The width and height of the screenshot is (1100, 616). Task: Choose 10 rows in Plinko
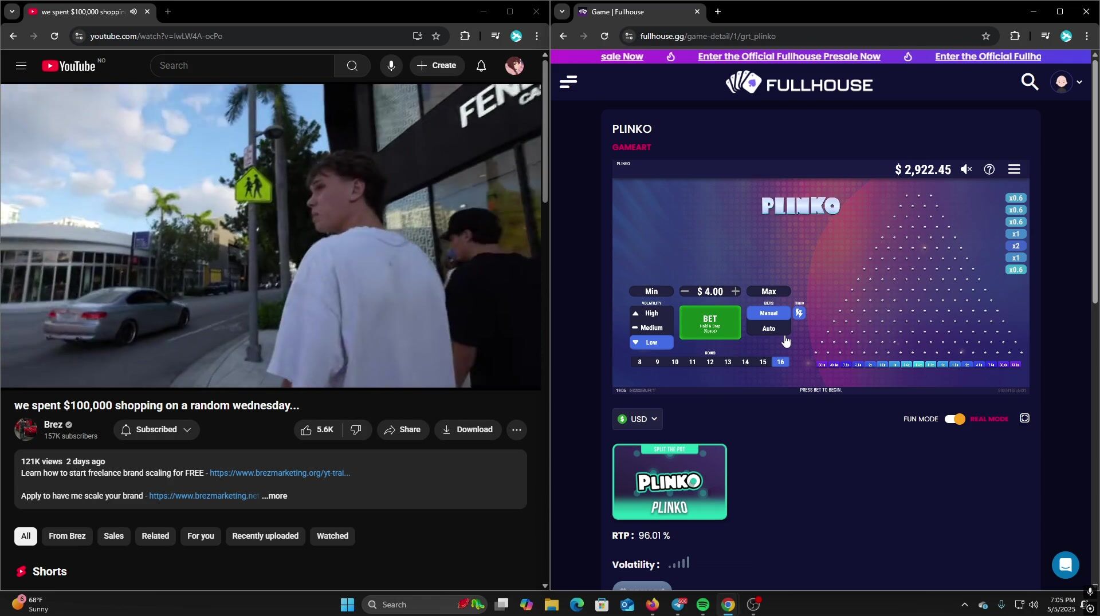click(x=675, y=362)
